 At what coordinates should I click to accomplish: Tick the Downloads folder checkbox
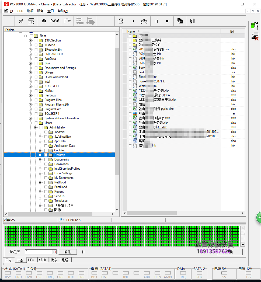click(46, 164)
